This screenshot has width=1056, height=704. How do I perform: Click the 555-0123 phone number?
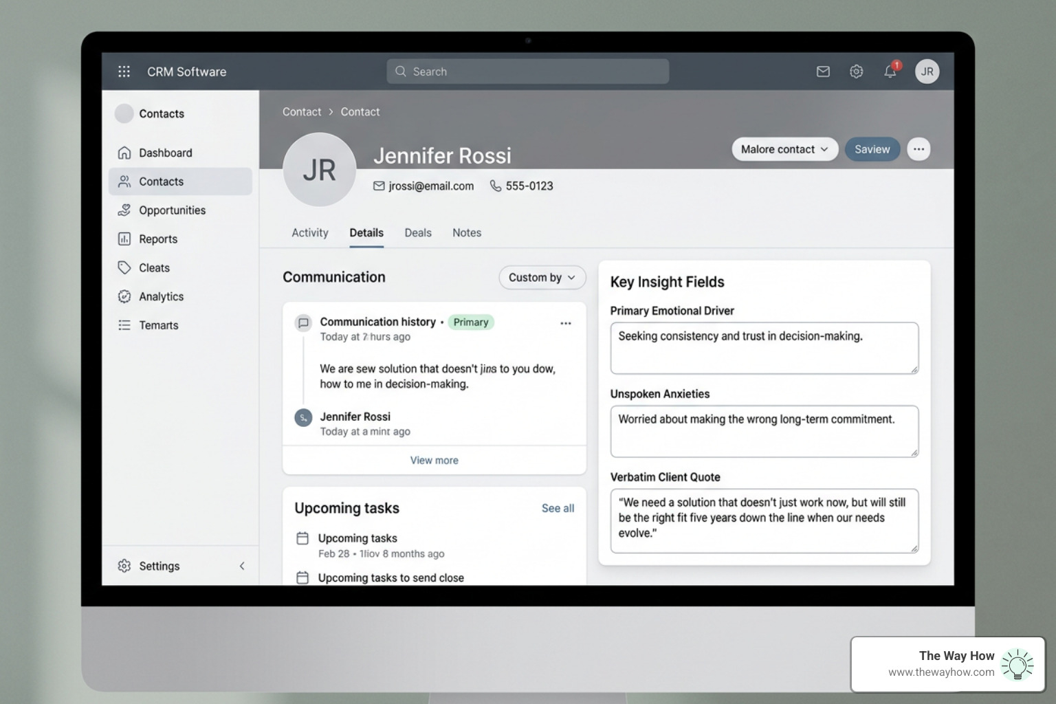tap(529, 186)
